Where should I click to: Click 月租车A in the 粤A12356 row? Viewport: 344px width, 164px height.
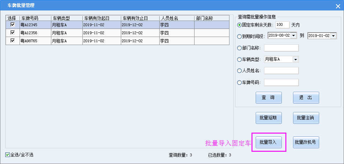pos(67,33)
